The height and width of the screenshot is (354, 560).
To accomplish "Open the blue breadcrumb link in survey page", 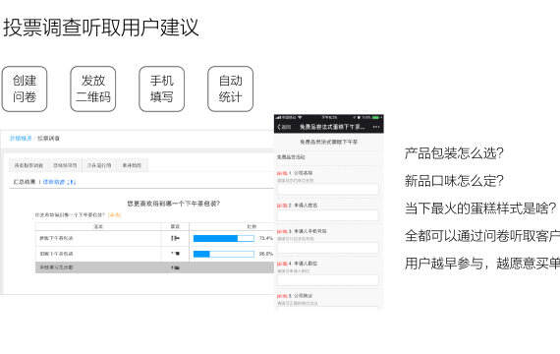I will (x=21, y=138).
